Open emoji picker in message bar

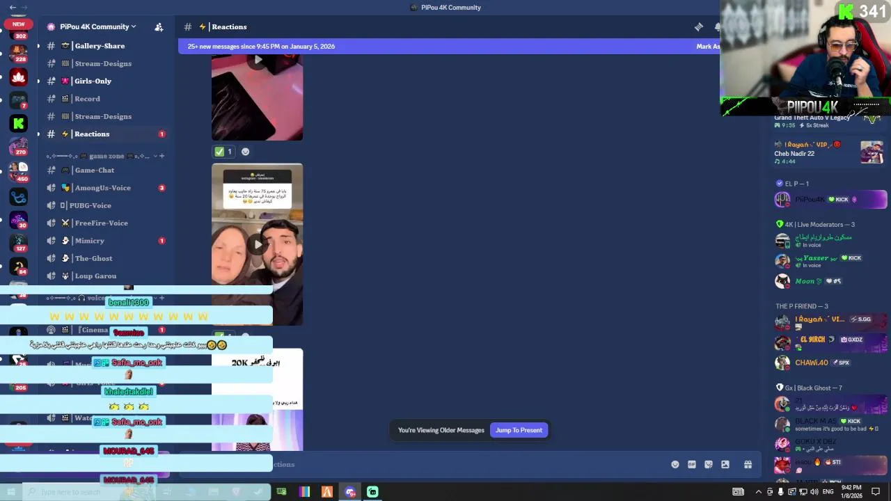click(x=675, y=465)
